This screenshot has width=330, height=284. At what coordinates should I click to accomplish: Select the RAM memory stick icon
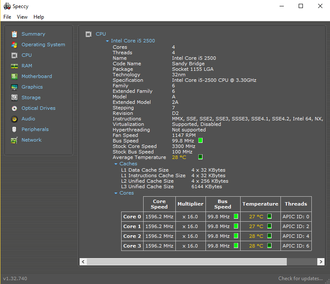(x=14, y=66)
